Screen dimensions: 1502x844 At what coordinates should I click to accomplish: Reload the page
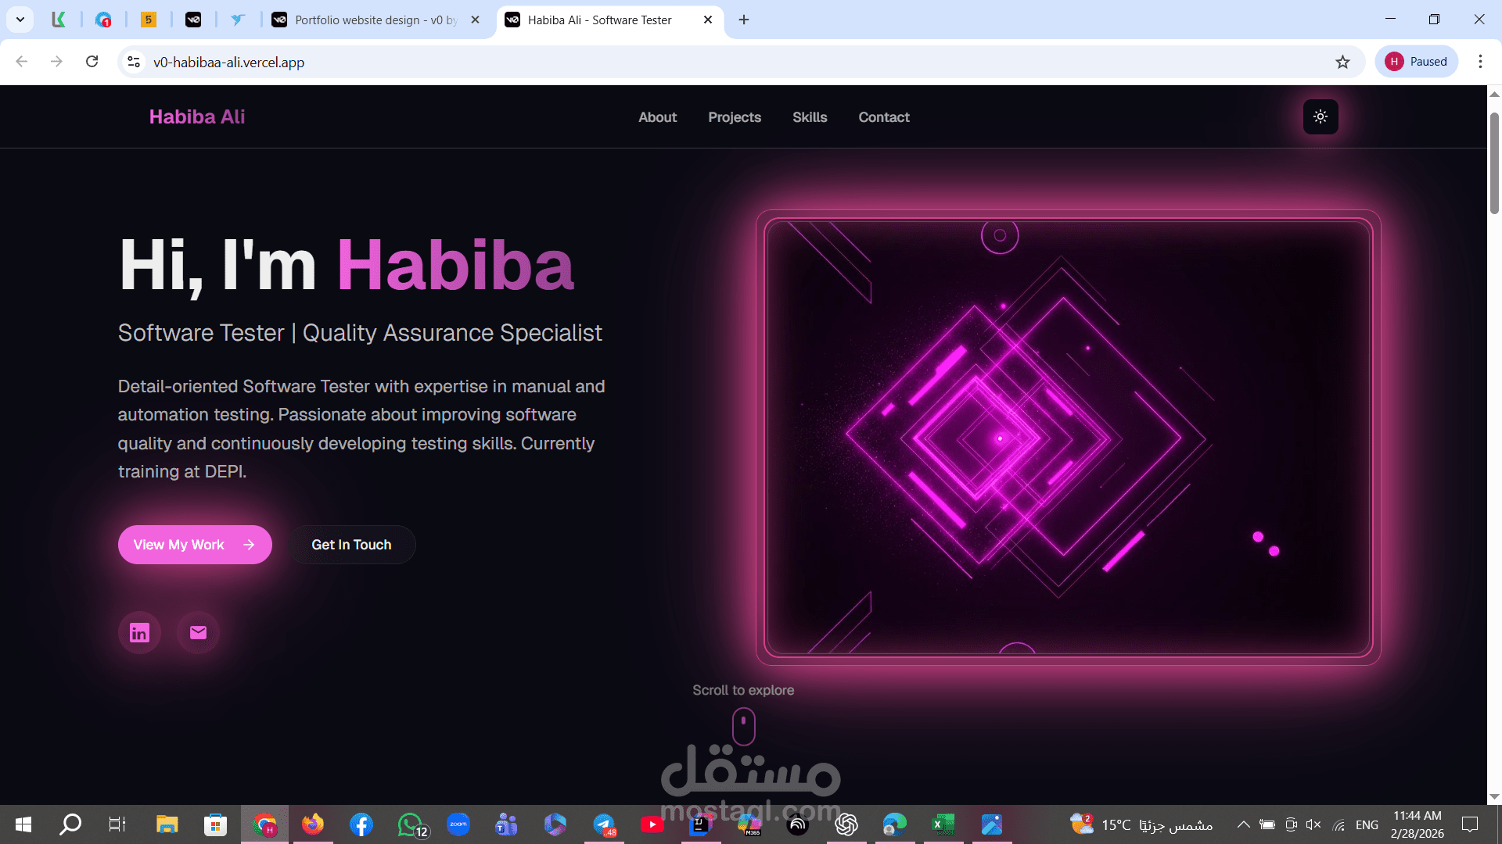click(x=92, y=62)
